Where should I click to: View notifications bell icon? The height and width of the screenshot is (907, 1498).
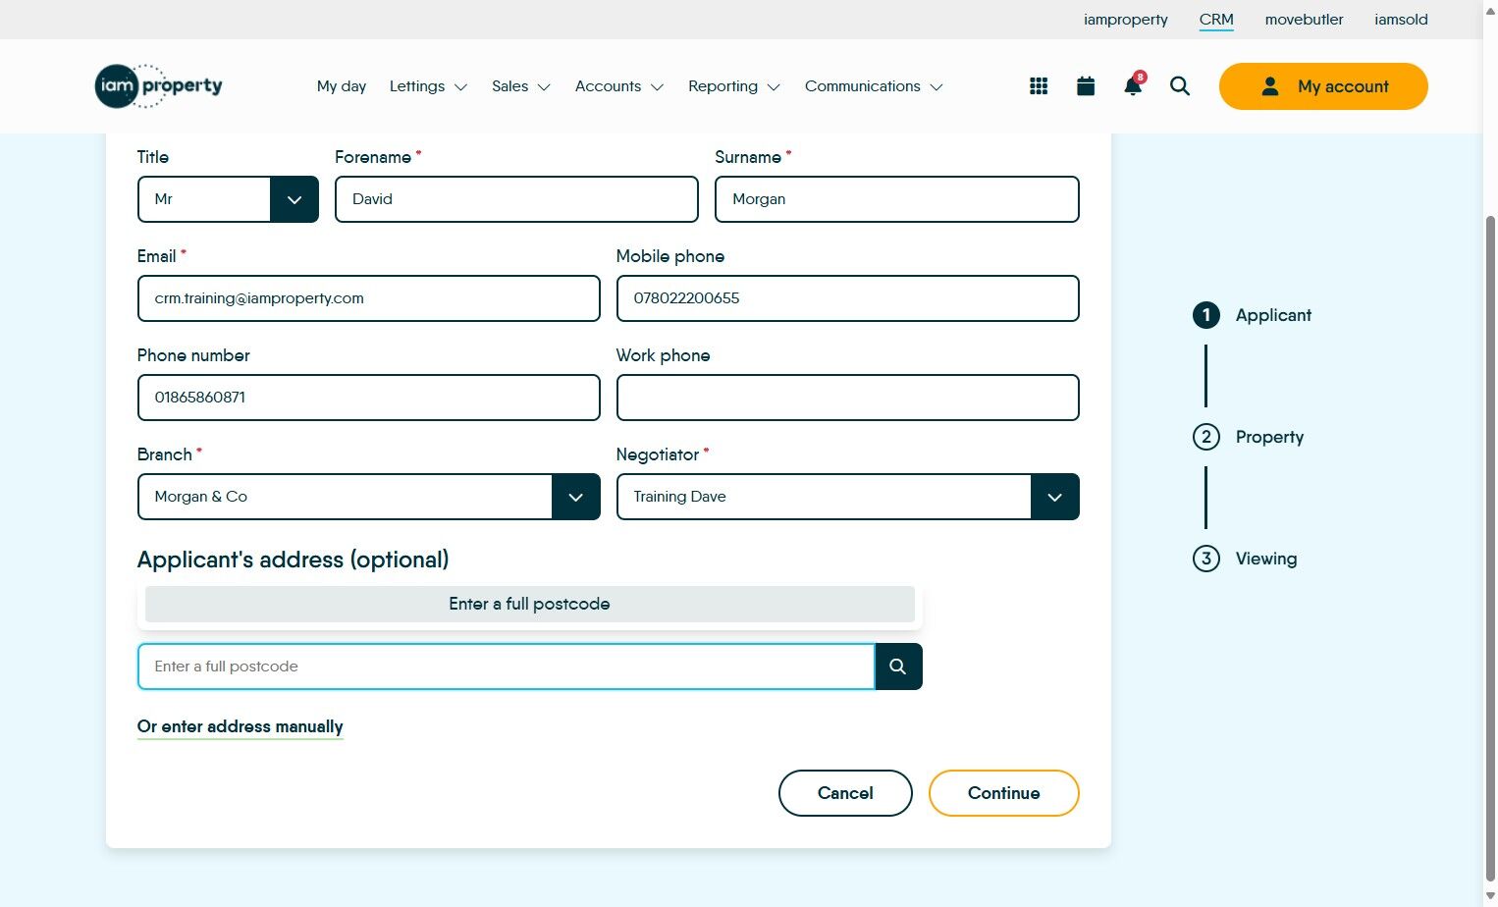(1133, 85)
